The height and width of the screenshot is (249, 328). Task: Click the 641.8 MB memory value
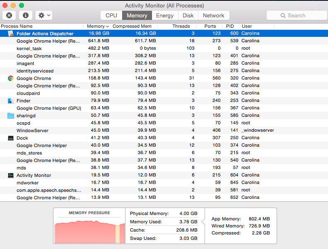tap(99, 41)
